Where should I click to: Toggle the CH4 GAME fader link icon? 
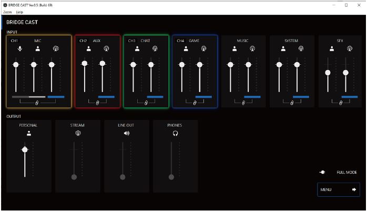[195, 103]
